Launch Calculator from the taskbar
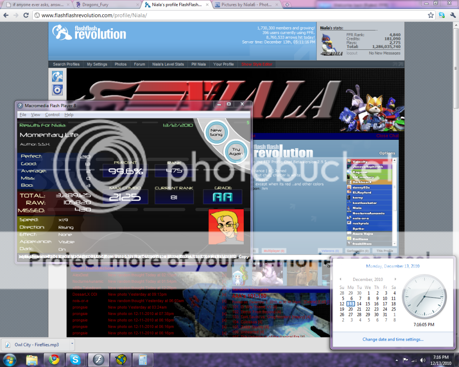Image resolution: width=459 pixels, height=367 pixels. pos(143,359)
